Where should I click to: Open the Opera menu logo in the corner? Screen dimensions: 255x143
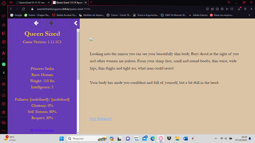(x=4, y=3)
